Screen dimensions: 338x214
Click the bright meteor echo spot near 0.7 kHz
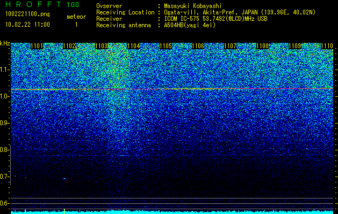click(x=64, y=179)
